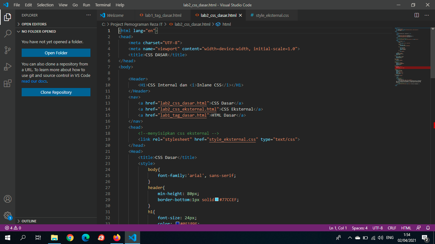Open the Source Control view
This screenshot has width=435, height=244.
8,50
